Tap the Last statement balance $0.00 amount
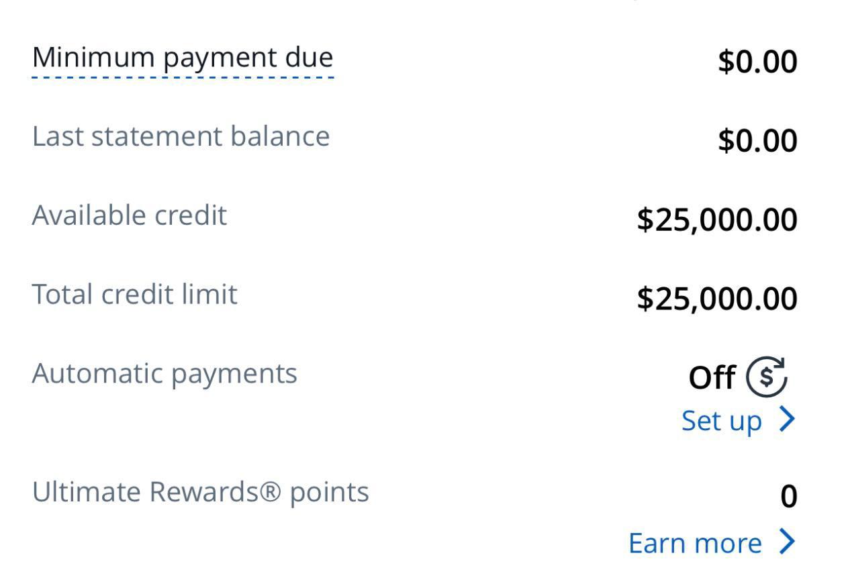 [757, 141]
